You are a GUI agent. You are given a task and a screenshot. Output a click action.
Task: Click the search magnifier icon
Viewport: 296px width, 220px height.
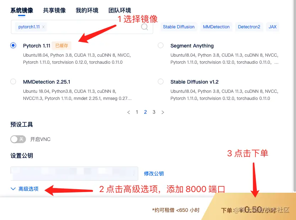(144, 27)
